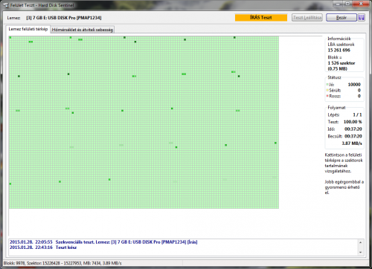Close the Felület Teszt window
The width and height of the screenshot is (372, 269).
(x=361, y=4)
